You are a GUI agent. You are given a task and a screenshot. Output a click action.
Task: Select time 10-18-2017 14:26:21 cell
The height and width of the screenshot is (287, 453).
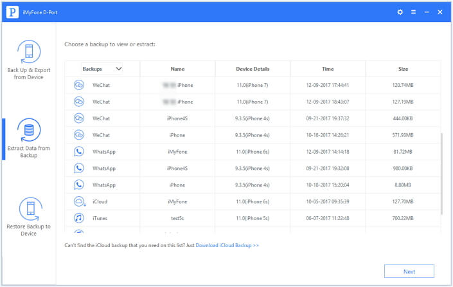click(x=328, y=135)
